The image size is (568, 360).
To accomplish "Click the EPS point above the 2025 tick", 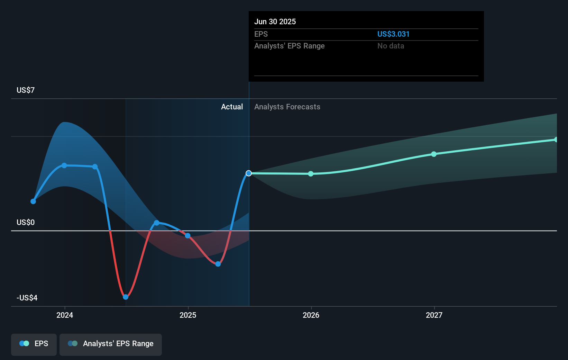I will tap(187, 236).
